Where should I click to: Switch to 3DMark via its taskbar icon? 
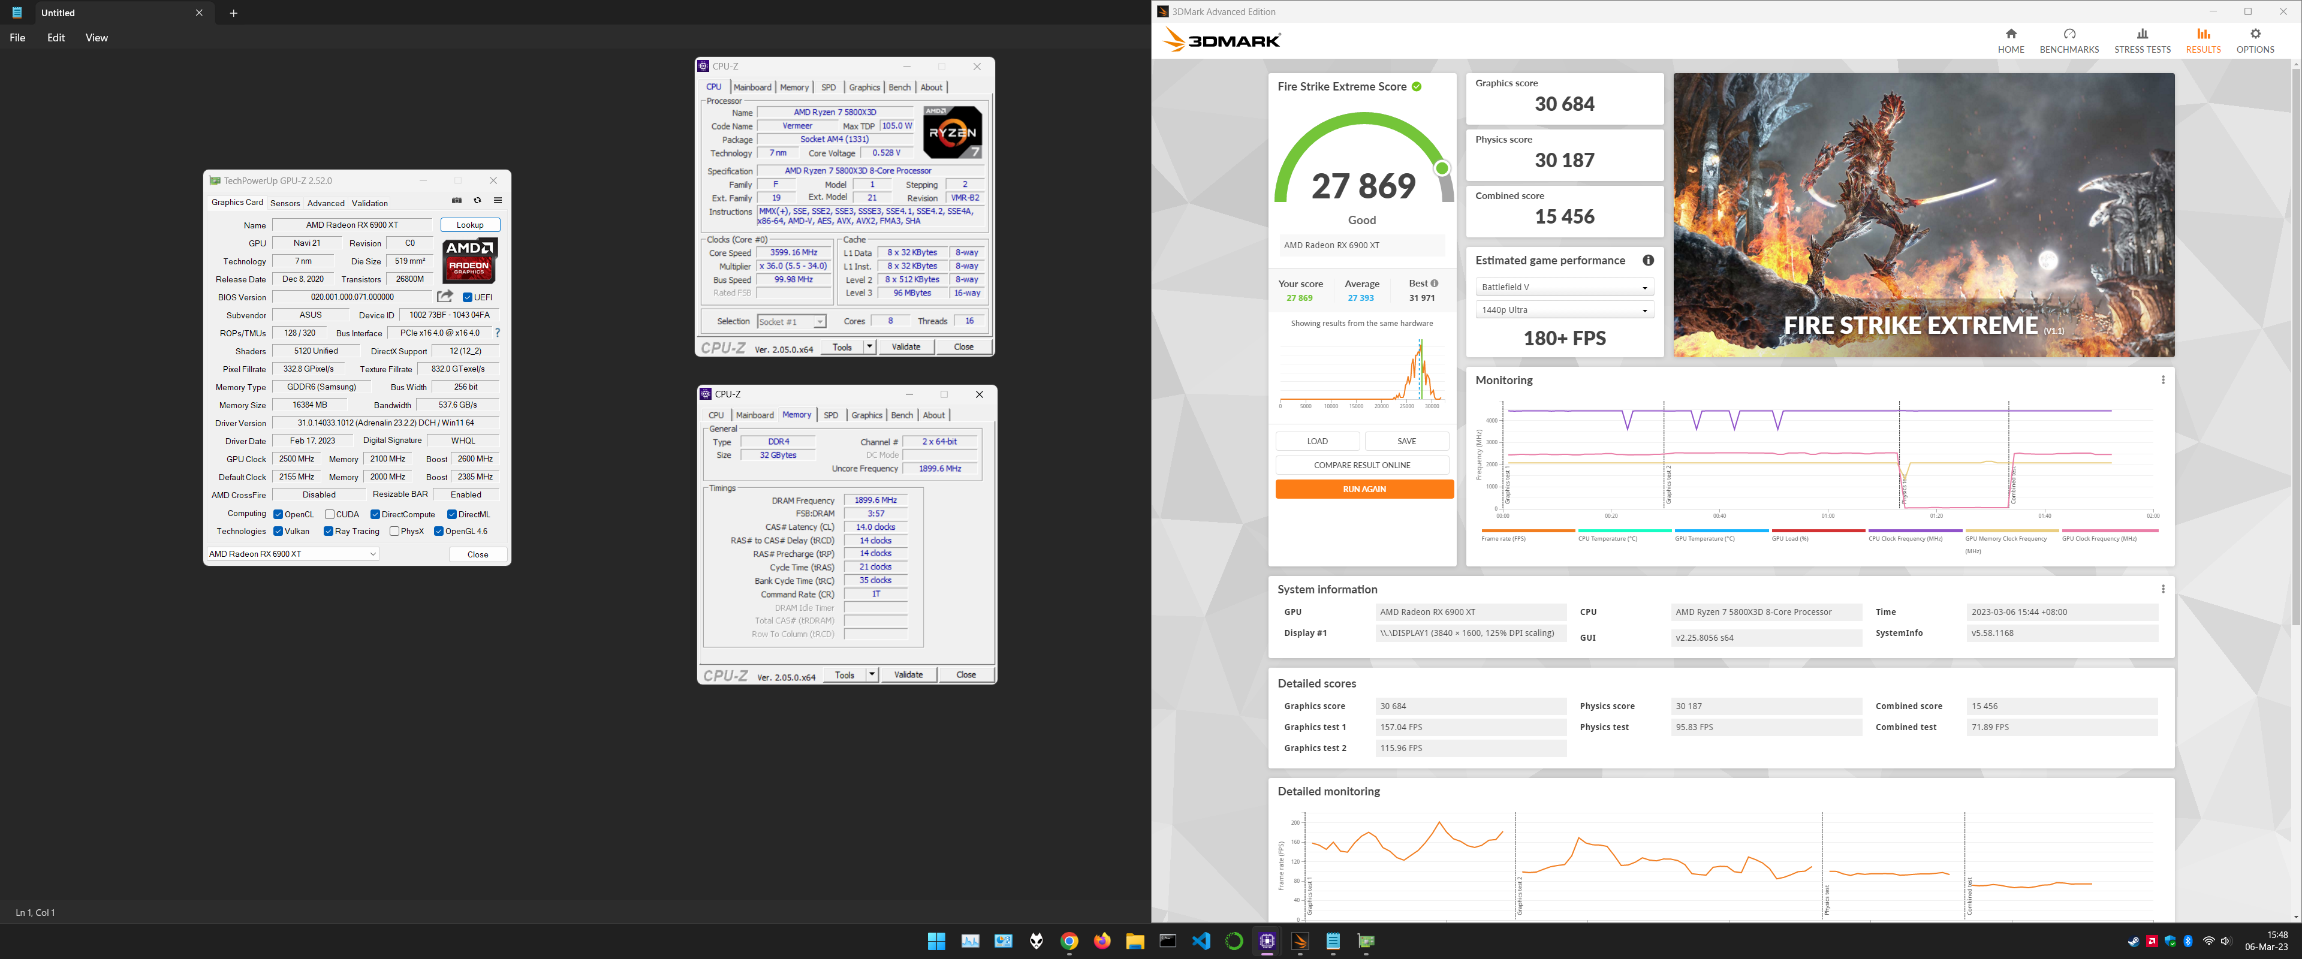pos(1300,941)
